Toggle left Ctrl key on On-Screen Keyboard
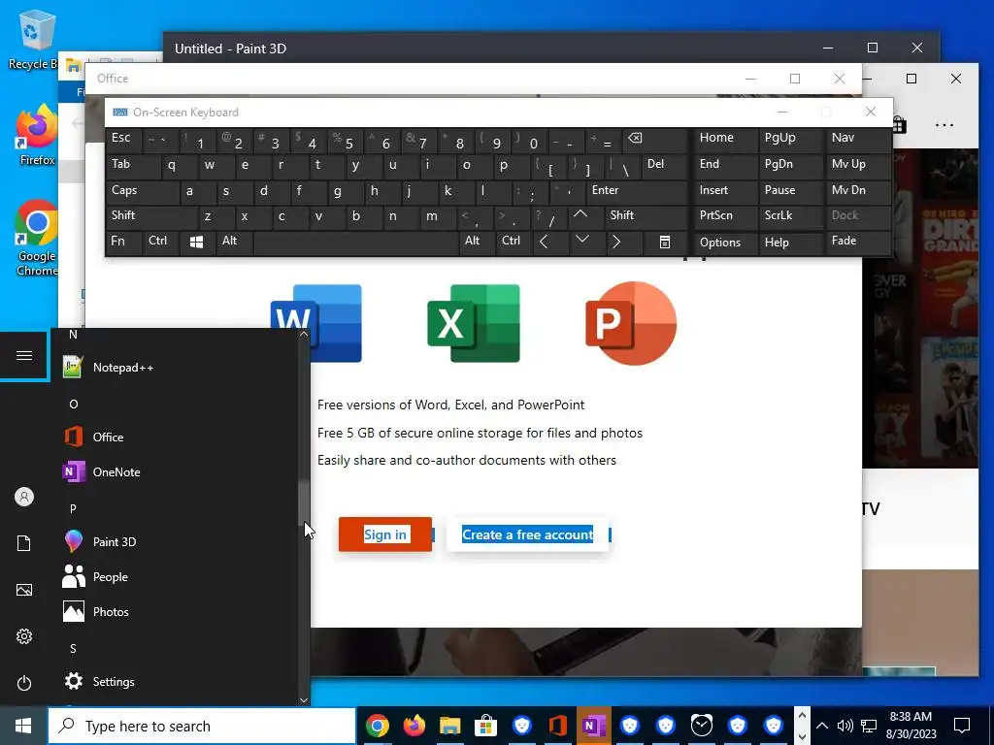This screenshot has width=994, height=745. [161, 242]
